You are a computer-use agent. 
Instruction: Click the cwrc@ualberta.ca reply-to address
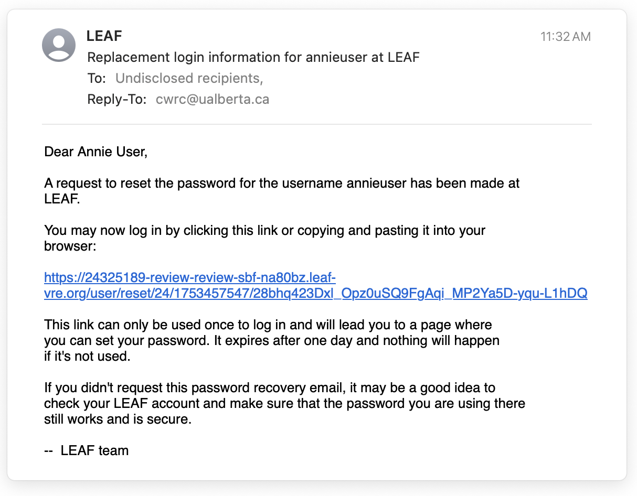coord(212,99)
